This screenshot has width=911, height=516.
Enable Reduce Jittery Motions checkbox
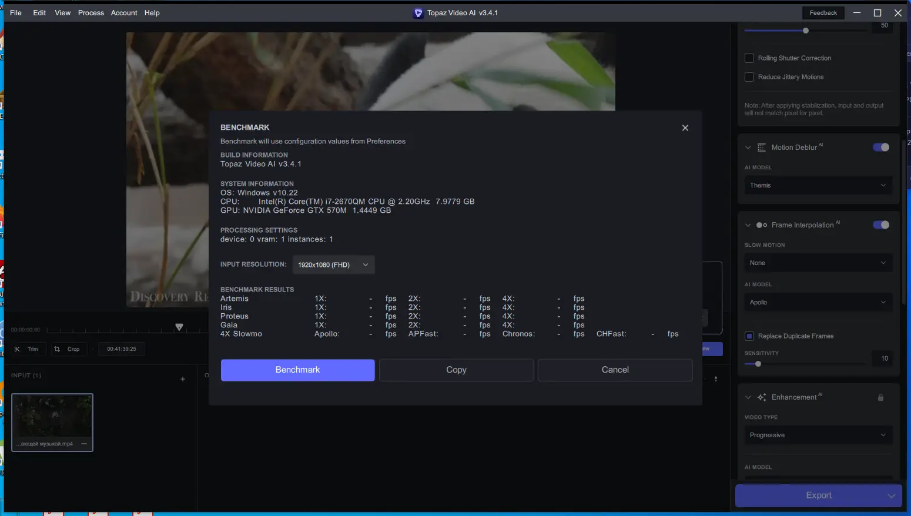click(x=749, y=77)
